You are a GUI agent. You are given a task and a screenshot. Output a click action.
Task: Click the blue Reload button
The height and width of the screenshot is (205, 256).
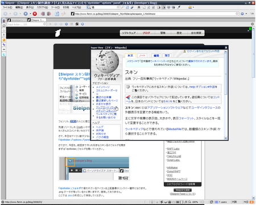(x=26, y=14)
